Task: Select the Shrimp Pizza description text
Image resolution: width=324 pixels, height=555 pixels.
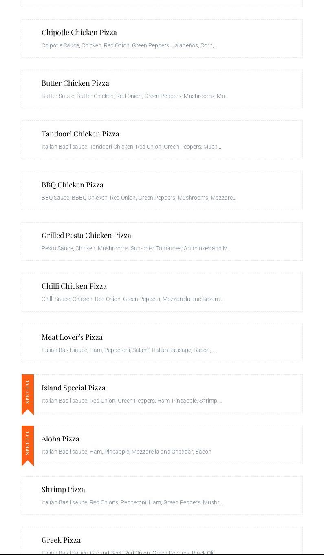Action: pos(132,502)
